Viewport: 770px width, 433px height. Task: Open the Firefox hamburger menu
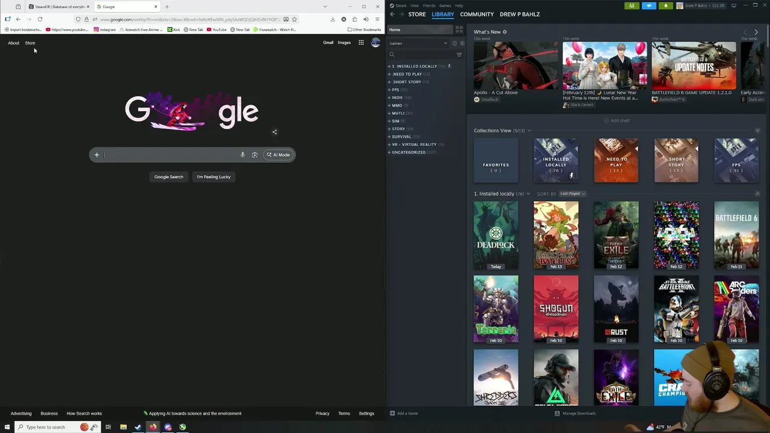tap(377, 19)
